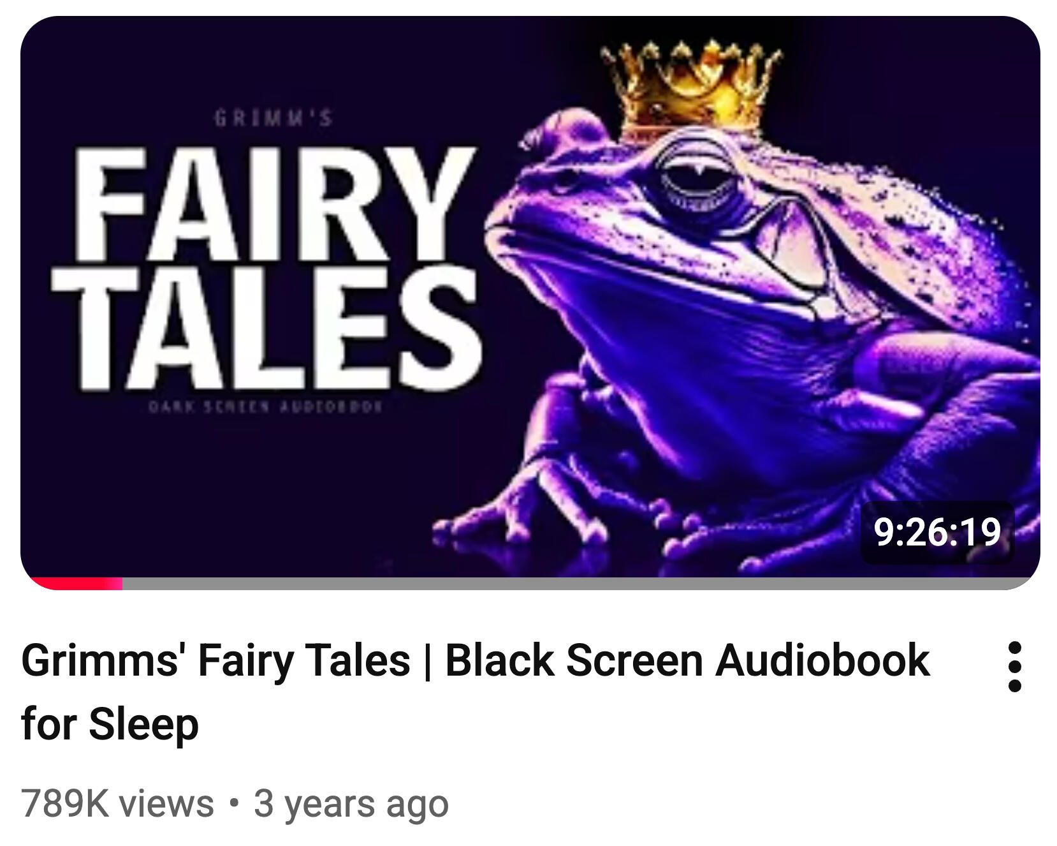Click the 9:26:19 duration badge
The height and width of the screenshot is (846, 1057).
tap(937, 533)
